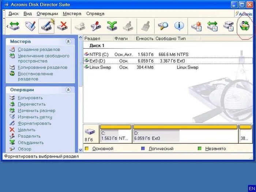Open the Операции menu
256x192 pixels.
(x=47, y=14)
